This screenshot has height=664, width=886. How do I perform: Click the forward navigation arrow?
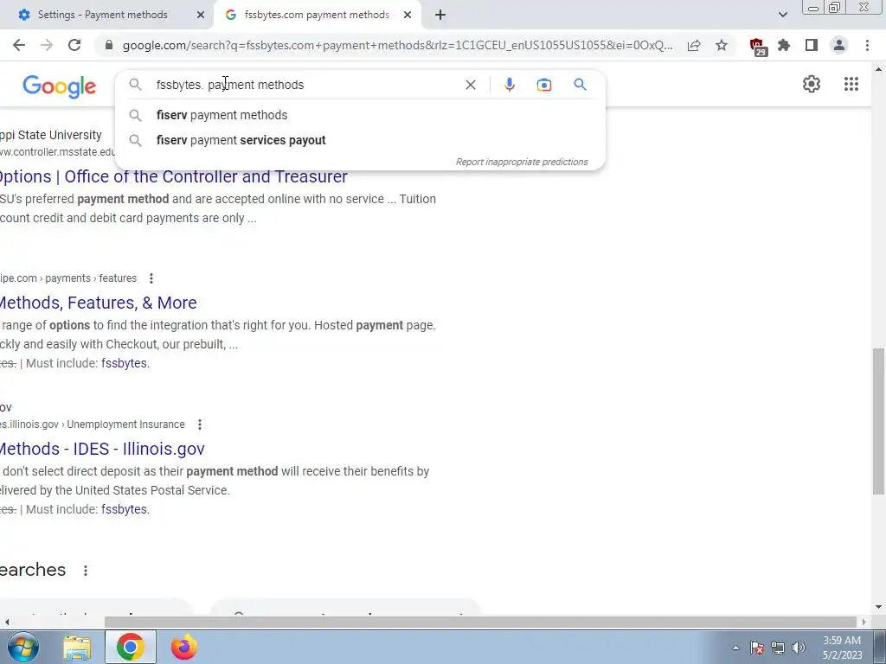[47, 45]
